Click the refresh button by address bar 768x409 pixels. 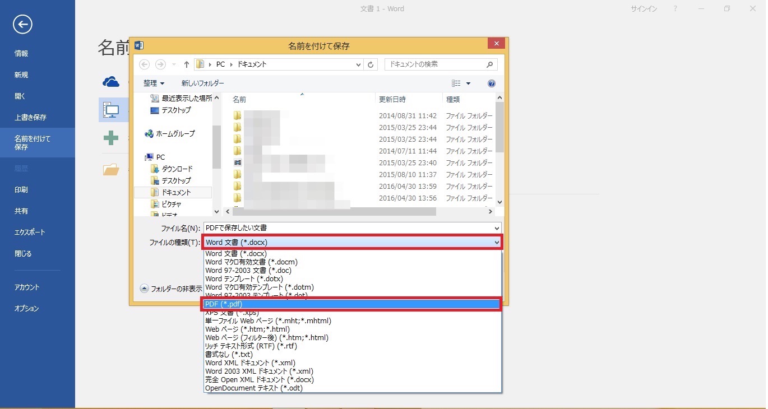(x=371, y=64)
